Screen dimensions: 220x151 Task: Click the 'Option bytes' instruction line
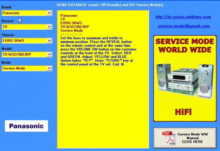click(97, 60)
